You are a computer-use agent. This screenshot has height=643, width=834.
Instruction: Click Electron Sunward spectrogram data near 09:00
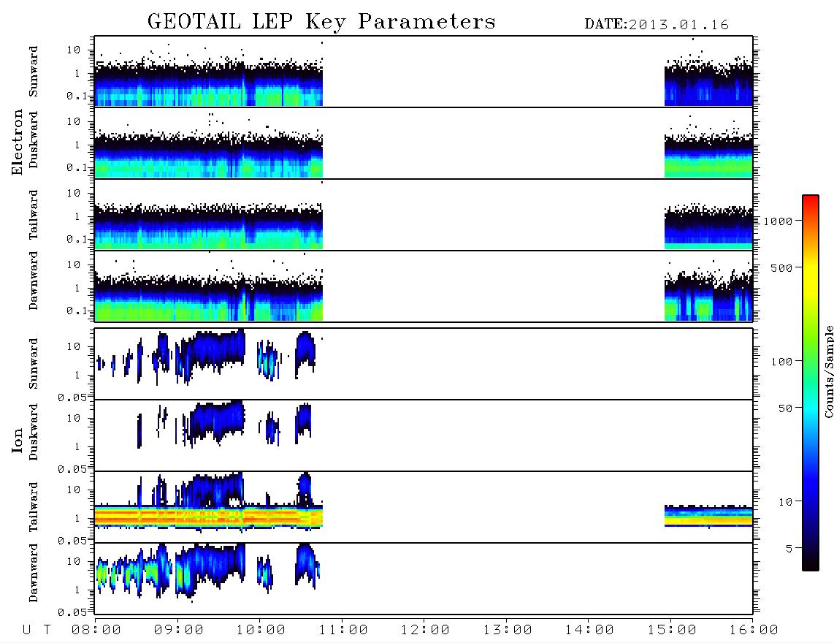[178, 85]
